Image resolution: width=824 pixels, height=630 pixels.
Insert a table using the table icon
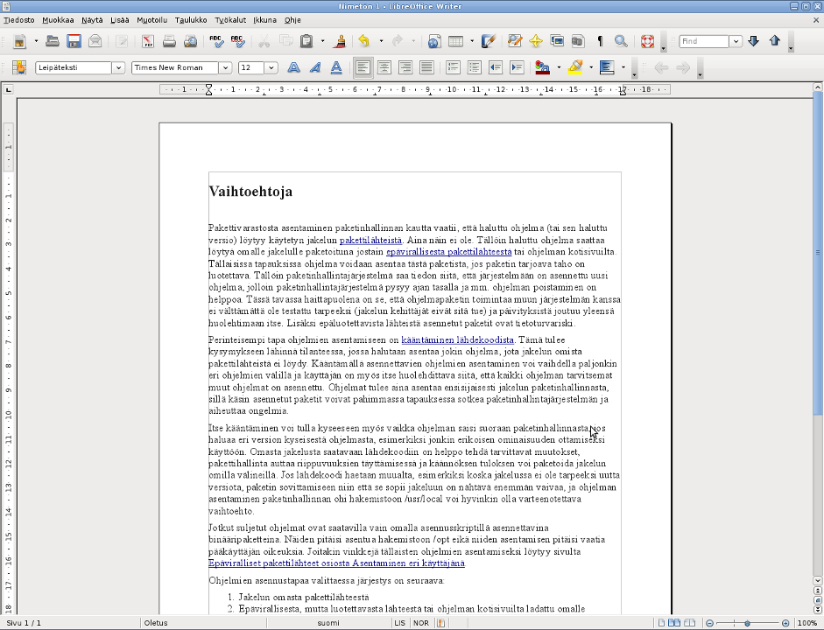pos(455,41)
